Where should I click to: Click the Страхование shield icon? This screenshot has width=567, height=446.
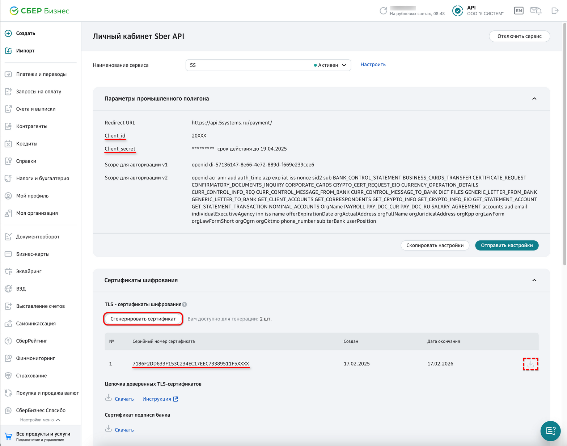click(x=8, y=376)
